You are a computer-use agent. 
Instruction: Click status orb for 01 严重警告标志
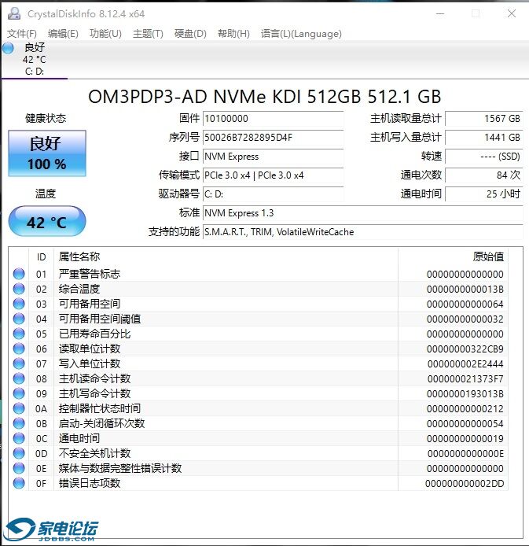tap(19, 274)
